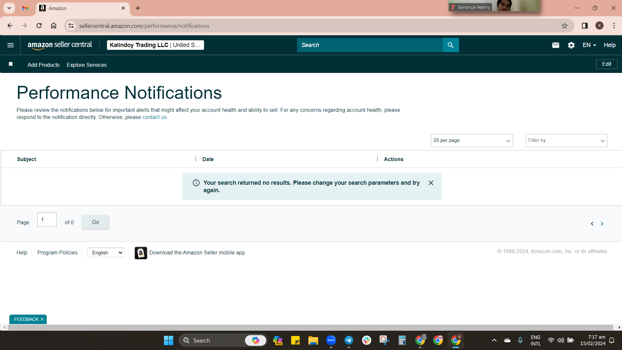Image resolution: width=622 pixels, height=350 pixels.
Task: Click the browser address bar URL
Action: pos(144,26)
